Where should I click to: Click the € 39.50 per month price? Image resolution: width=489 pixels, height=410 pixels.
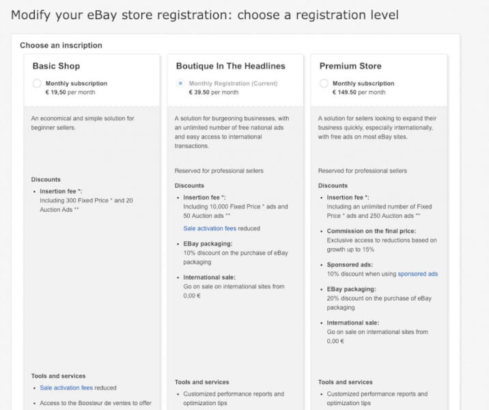pos(214,92)
